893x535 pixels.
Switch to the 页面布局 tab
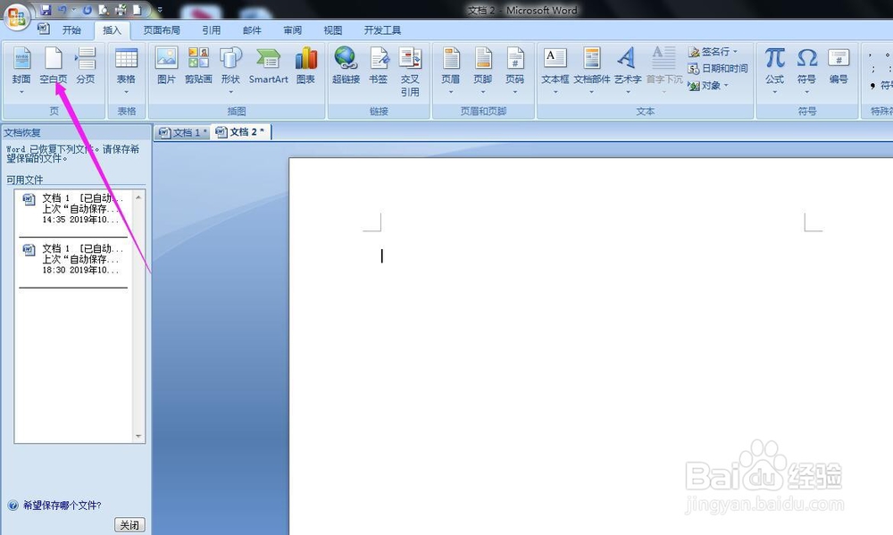162,30
